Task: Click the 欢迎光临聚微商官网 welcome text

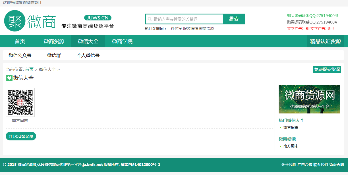Action: [x=22, y=3]
